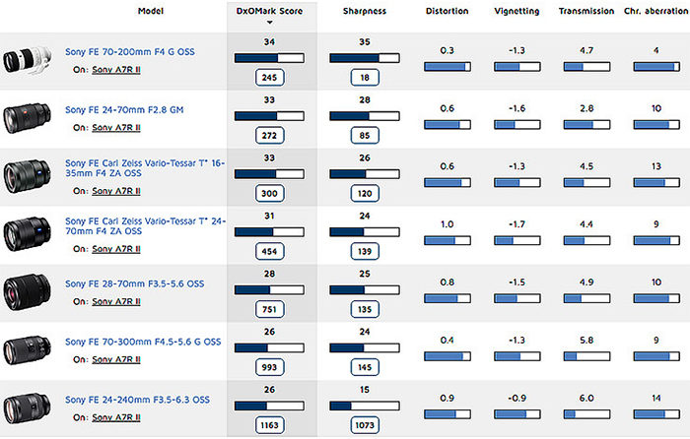Click DxOMark score bar for 16-35mm F4 lens

coord(269,174)
